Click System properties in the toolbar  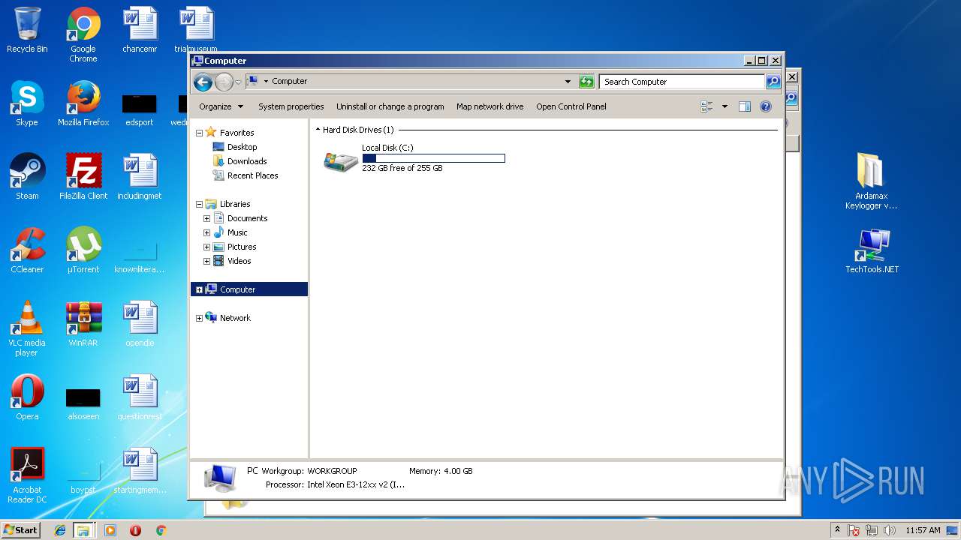pos(291,106)
